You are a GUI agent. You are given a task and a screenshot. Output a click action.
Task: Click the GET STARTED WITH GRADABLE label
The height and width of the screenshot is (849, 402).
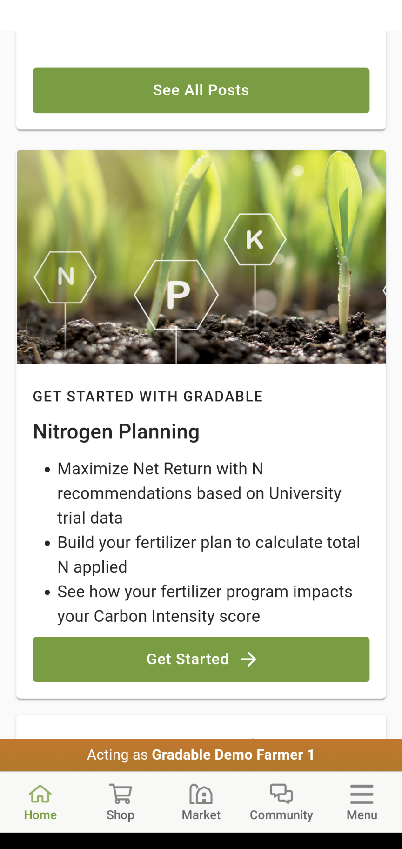(148, 396)
